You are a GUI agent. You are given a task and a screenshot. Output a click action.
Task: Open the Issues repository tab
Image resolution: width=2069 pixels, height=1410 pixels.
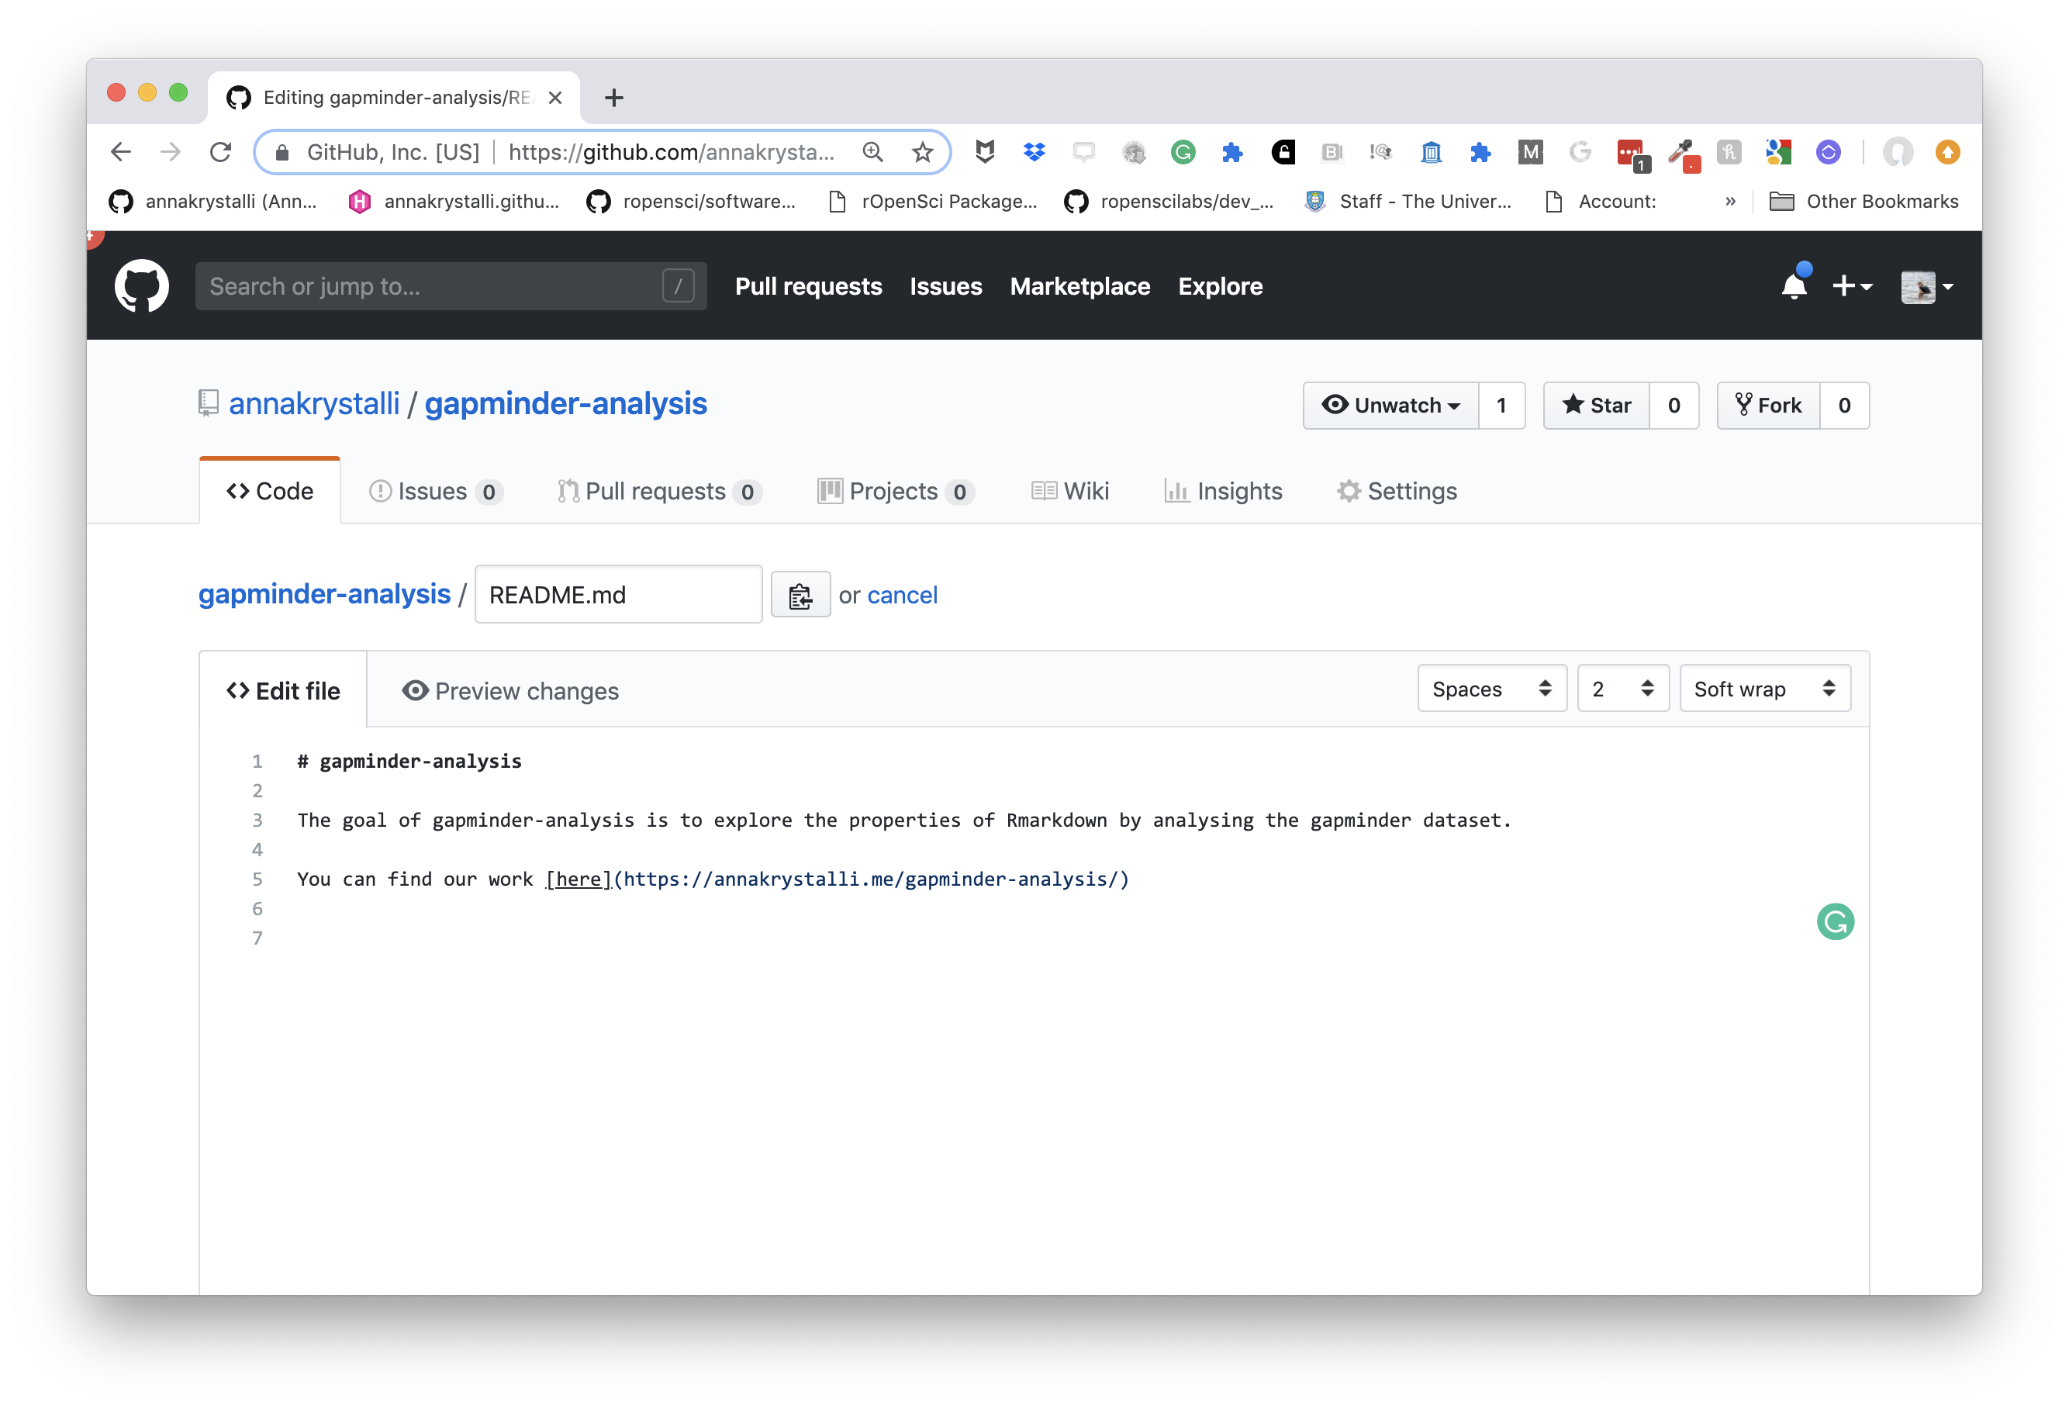[435, 492]
